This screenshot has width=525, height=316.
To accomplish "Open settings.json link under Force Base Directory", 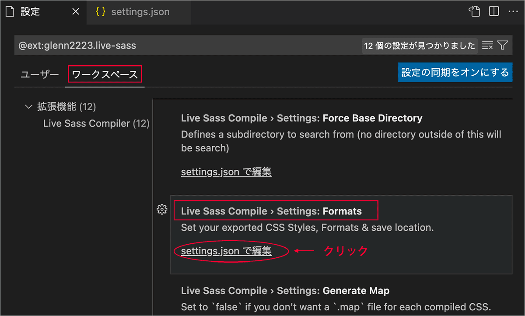I will [226, 172].
